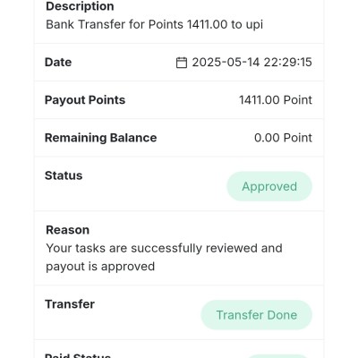Click the Reason heading
The height and width of the screenshot is (358, 358).
68,230
